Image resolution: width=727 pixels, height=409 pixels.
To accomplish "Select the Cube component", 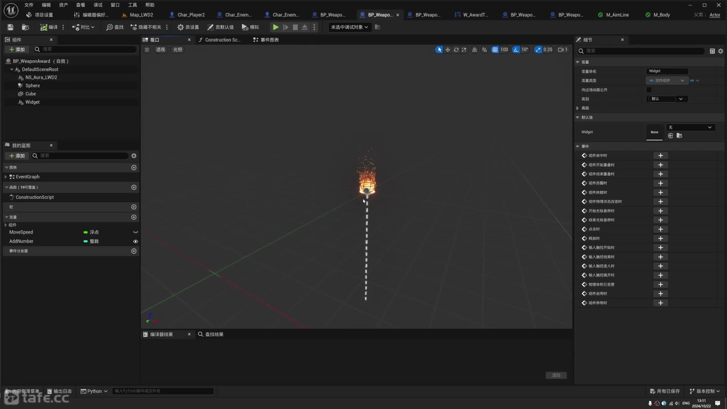I will [x=30, y=94].
